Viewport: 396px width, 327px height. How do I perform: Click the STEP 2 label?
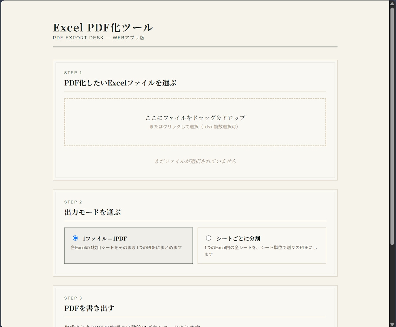click(73, 202)
